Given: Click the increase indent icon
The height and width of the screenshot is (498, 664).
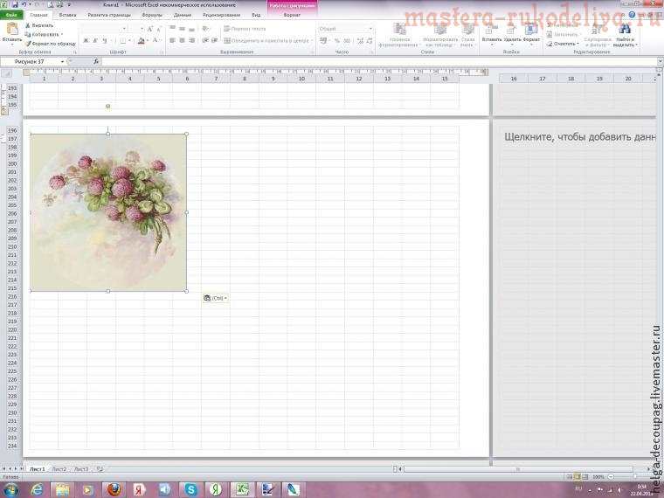Looking at the screenshot, I should [214, 41].
